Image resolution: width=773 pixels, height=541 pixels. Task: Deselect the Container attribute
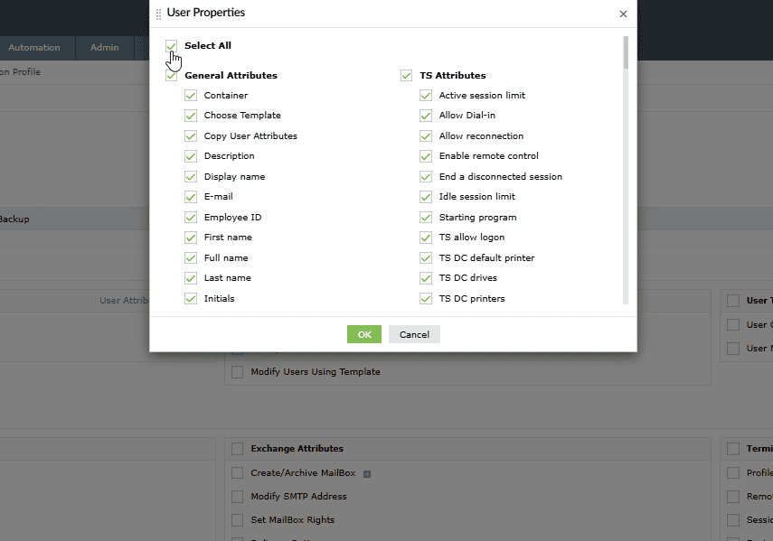pos(191,96)
